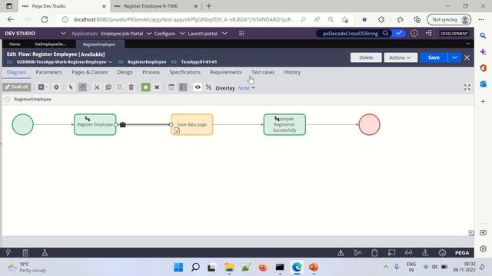
Task: Open the Design tab
Action: (125, 72)
